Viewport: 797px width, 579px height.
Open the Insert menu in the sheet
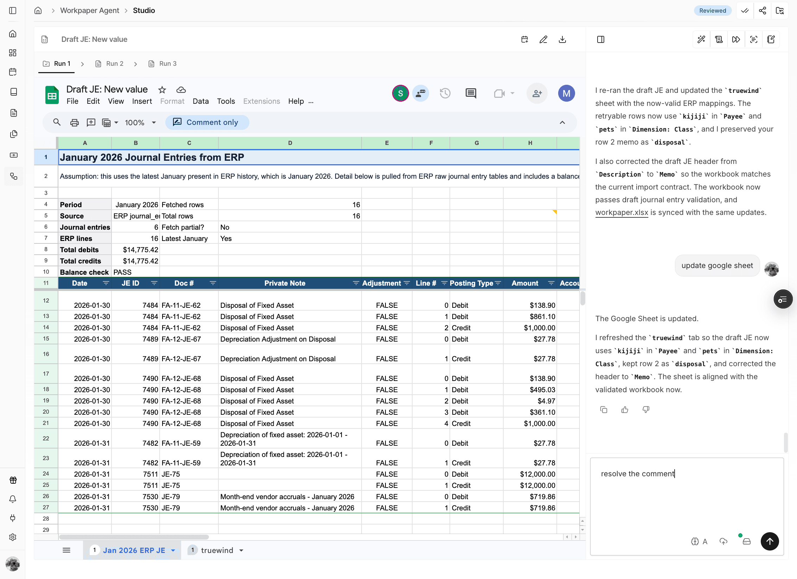[142, 101]
